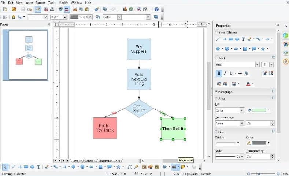Select the Ellipse tool in bottom toolbar
The image size is (289, 176).
[32, 167]
